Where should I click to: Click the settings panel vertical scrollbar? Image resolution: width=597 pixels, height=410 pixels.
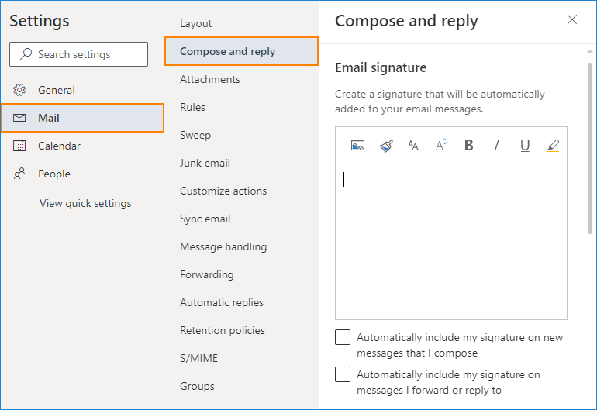[x=590, y=149]
